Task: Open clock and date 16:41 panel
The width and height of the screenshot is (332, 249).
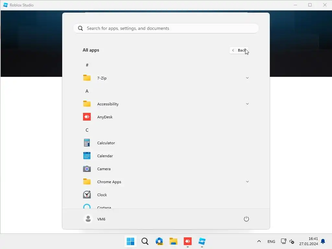Action: click(x=309, y=241)
